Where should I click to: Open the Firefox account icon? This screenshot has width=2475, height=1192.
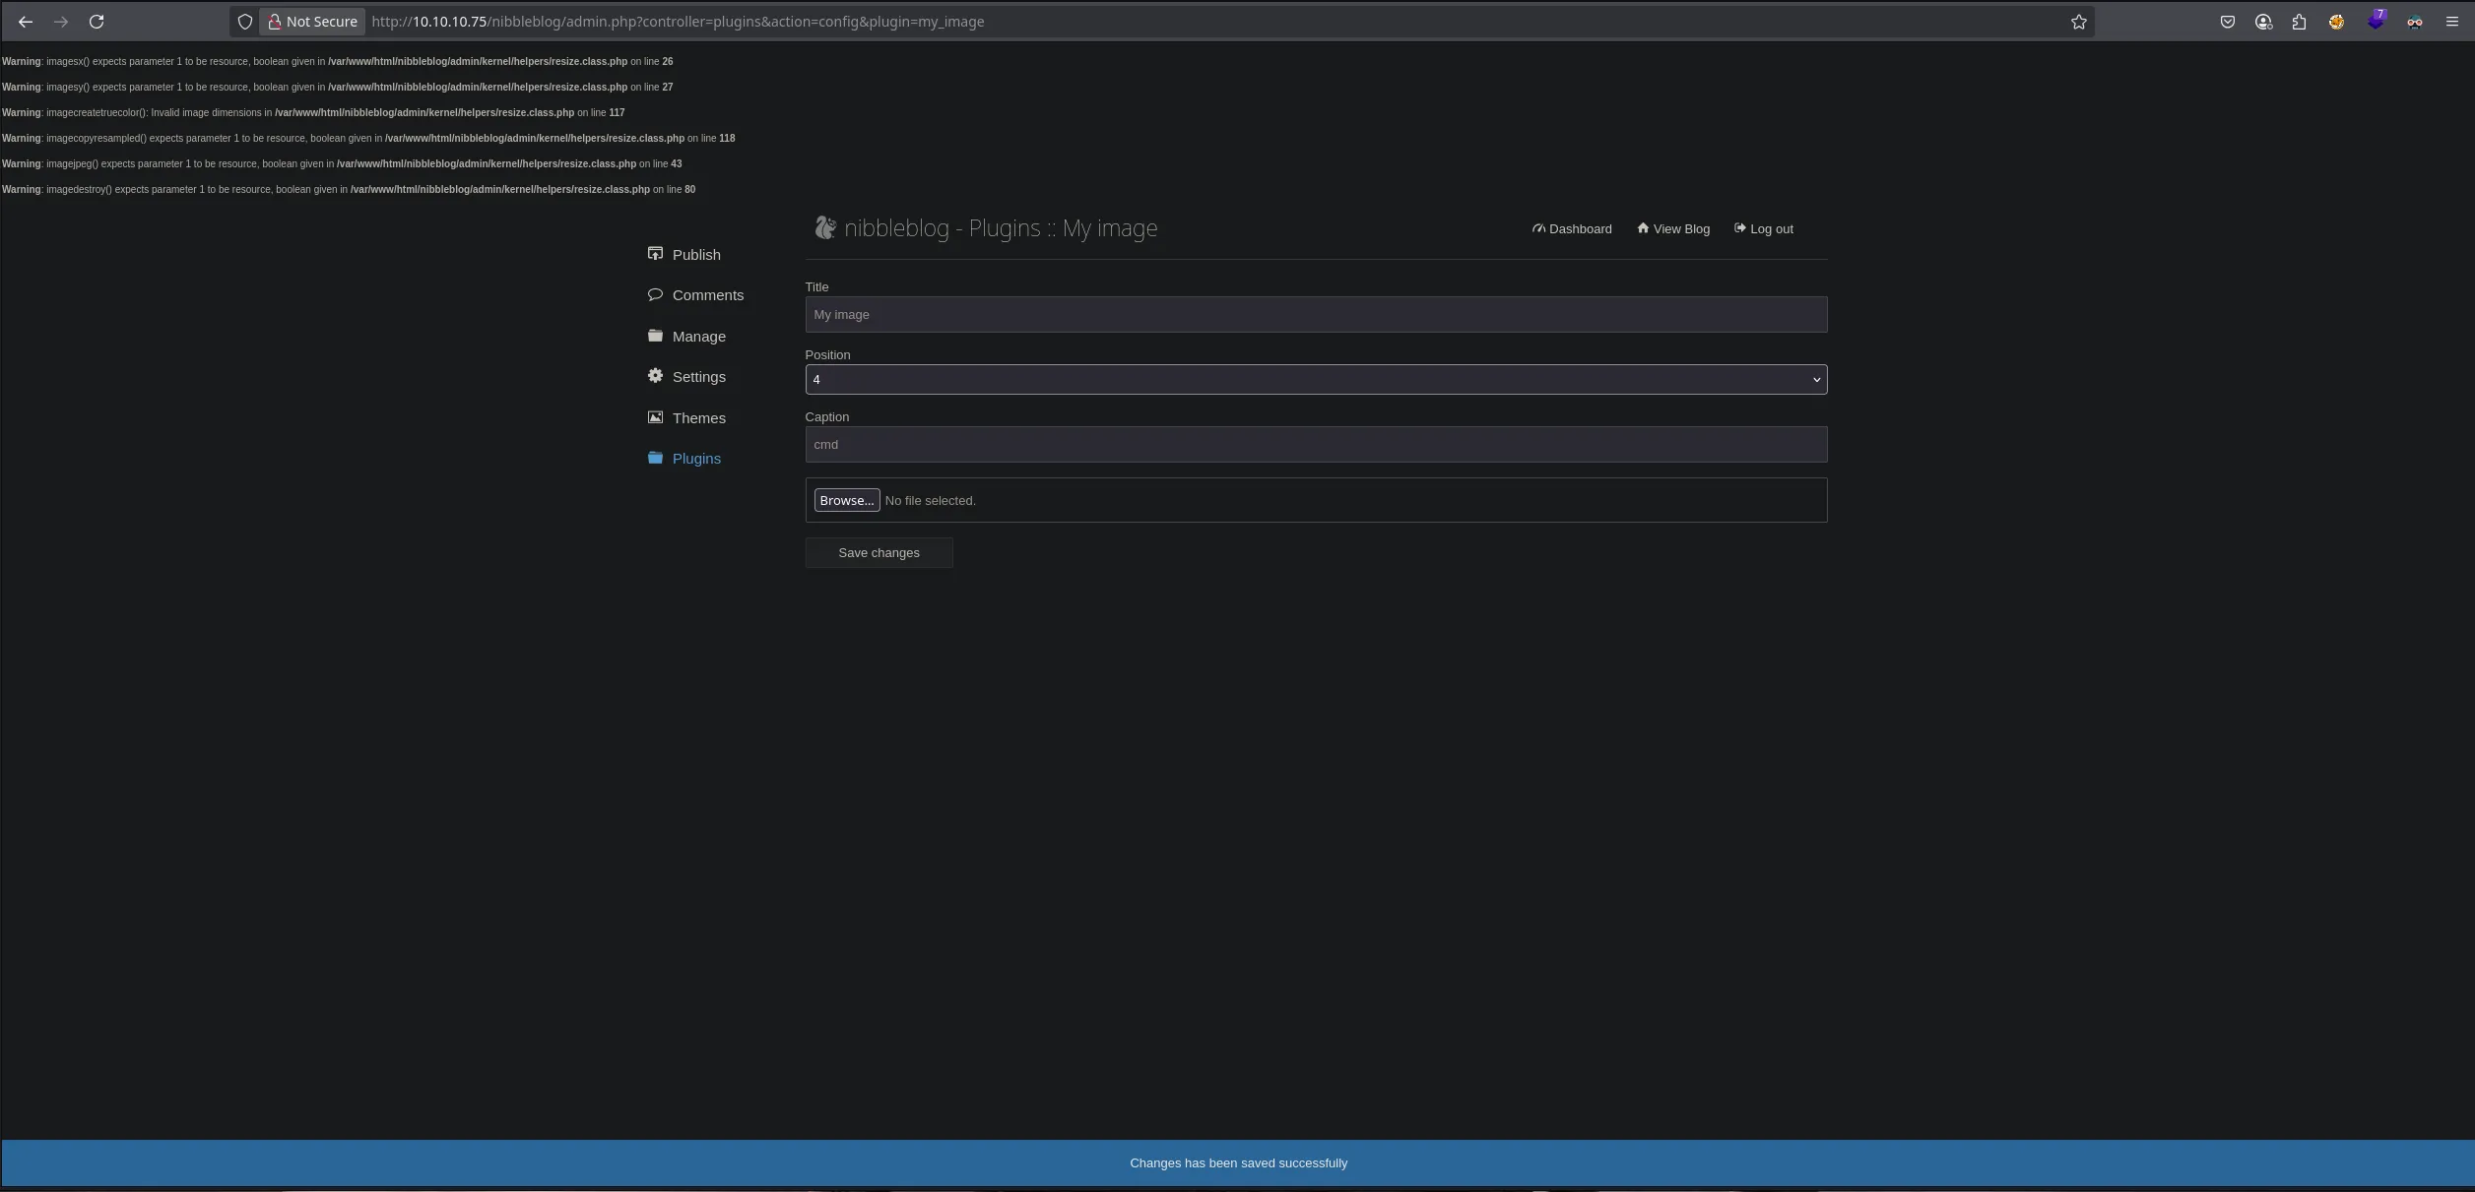[x=2262, y=22]
